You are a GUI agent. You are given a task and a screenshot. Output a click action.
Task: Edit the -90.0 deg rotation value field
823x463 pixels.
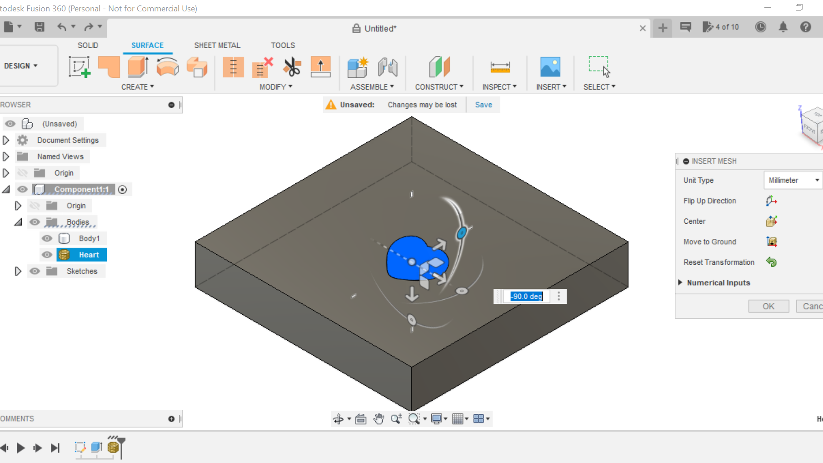pyautogui.click(x=526, y=296)
